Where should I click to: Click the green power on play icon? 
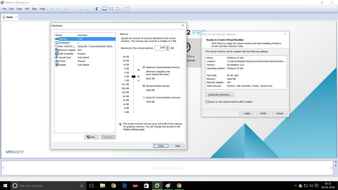[x=52, y=9]
